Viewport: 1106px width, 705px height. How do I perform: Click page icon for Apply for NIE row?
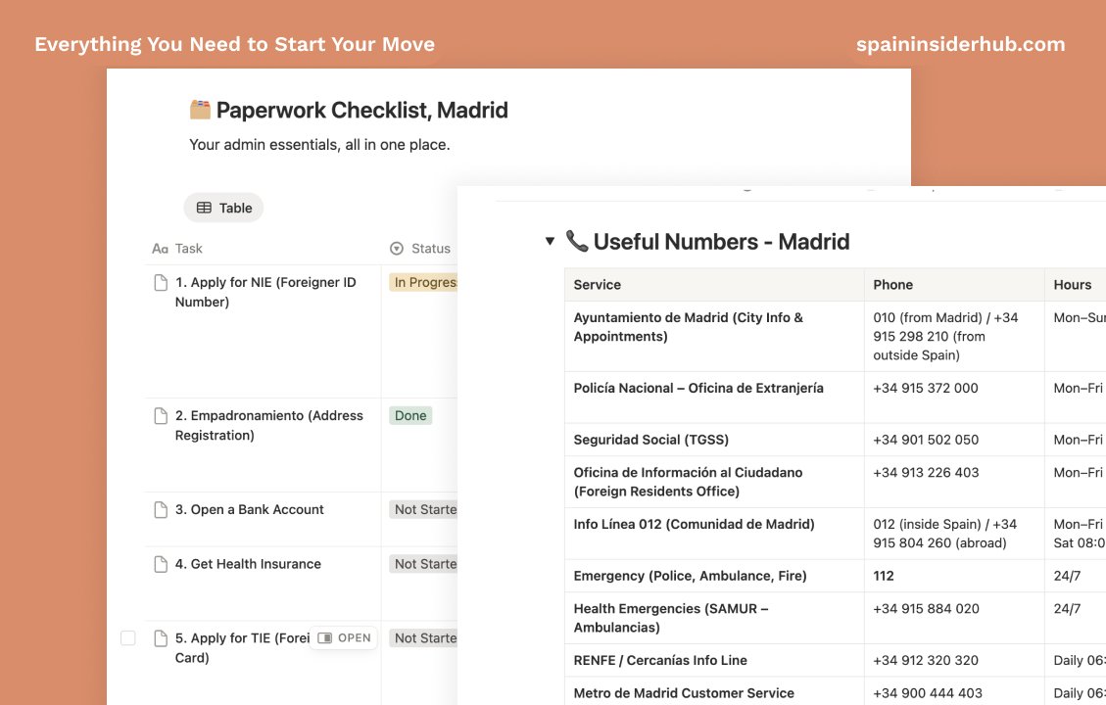[161, 283]
